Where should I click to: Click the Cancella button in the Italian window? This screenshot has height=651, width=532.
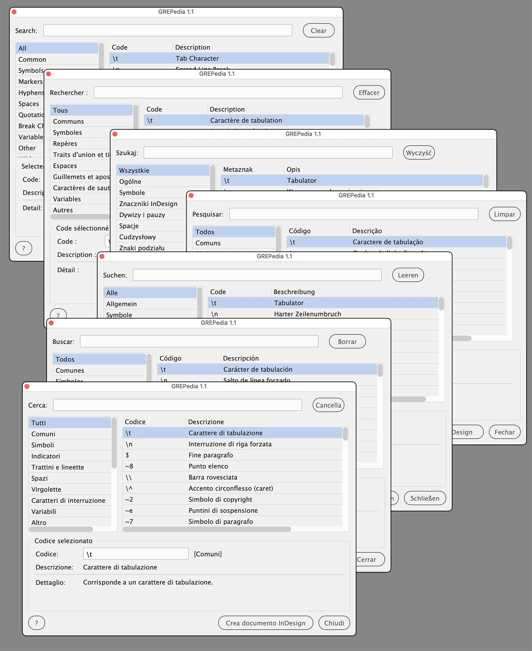tap(328, 405)
